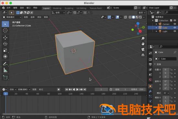Activate the Move tool
The image size is (178, 119).
coord(5,38)
